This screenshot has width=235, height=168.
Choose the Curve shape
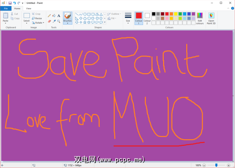[81, 14]
